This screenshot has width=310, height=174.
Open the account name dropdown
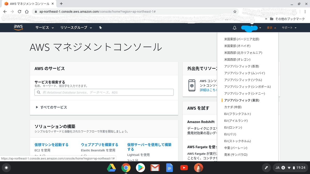click(x=251, y=28)
